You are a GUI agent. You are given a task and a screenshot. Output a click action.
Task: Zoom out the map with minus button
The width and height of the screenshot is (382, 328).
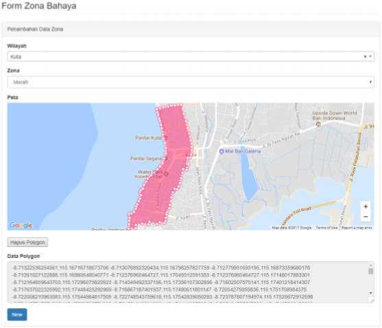pyautogui.click(x=366, y=217)
